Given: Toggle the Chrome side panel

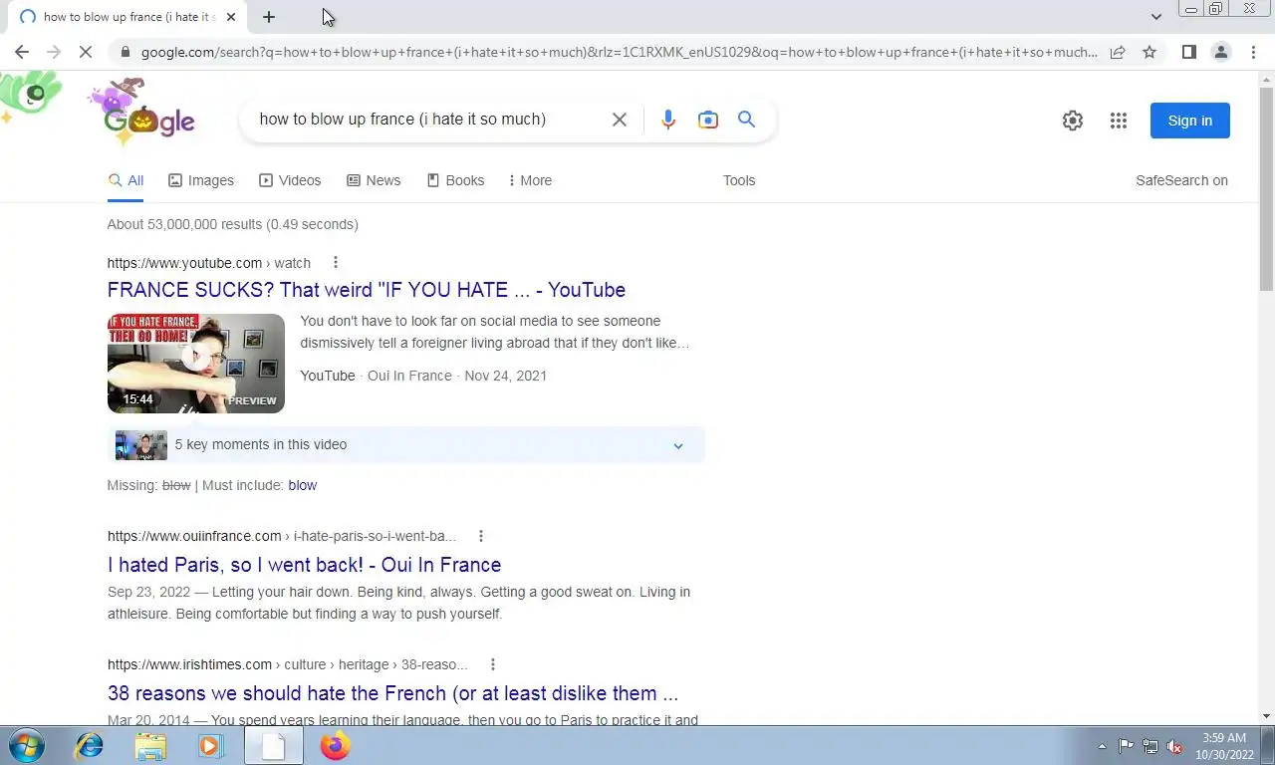Looking at the screenshot, I should click(x=1188, y=52).
